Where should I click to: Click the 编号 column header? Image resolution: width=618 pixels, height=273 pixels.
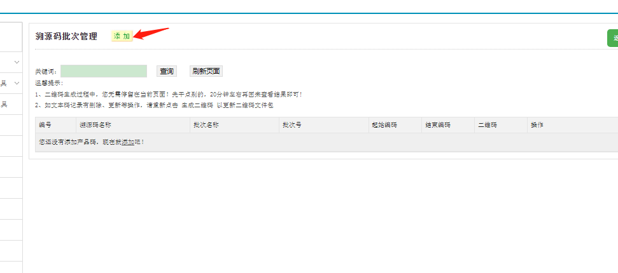click(x=45, y=125)
